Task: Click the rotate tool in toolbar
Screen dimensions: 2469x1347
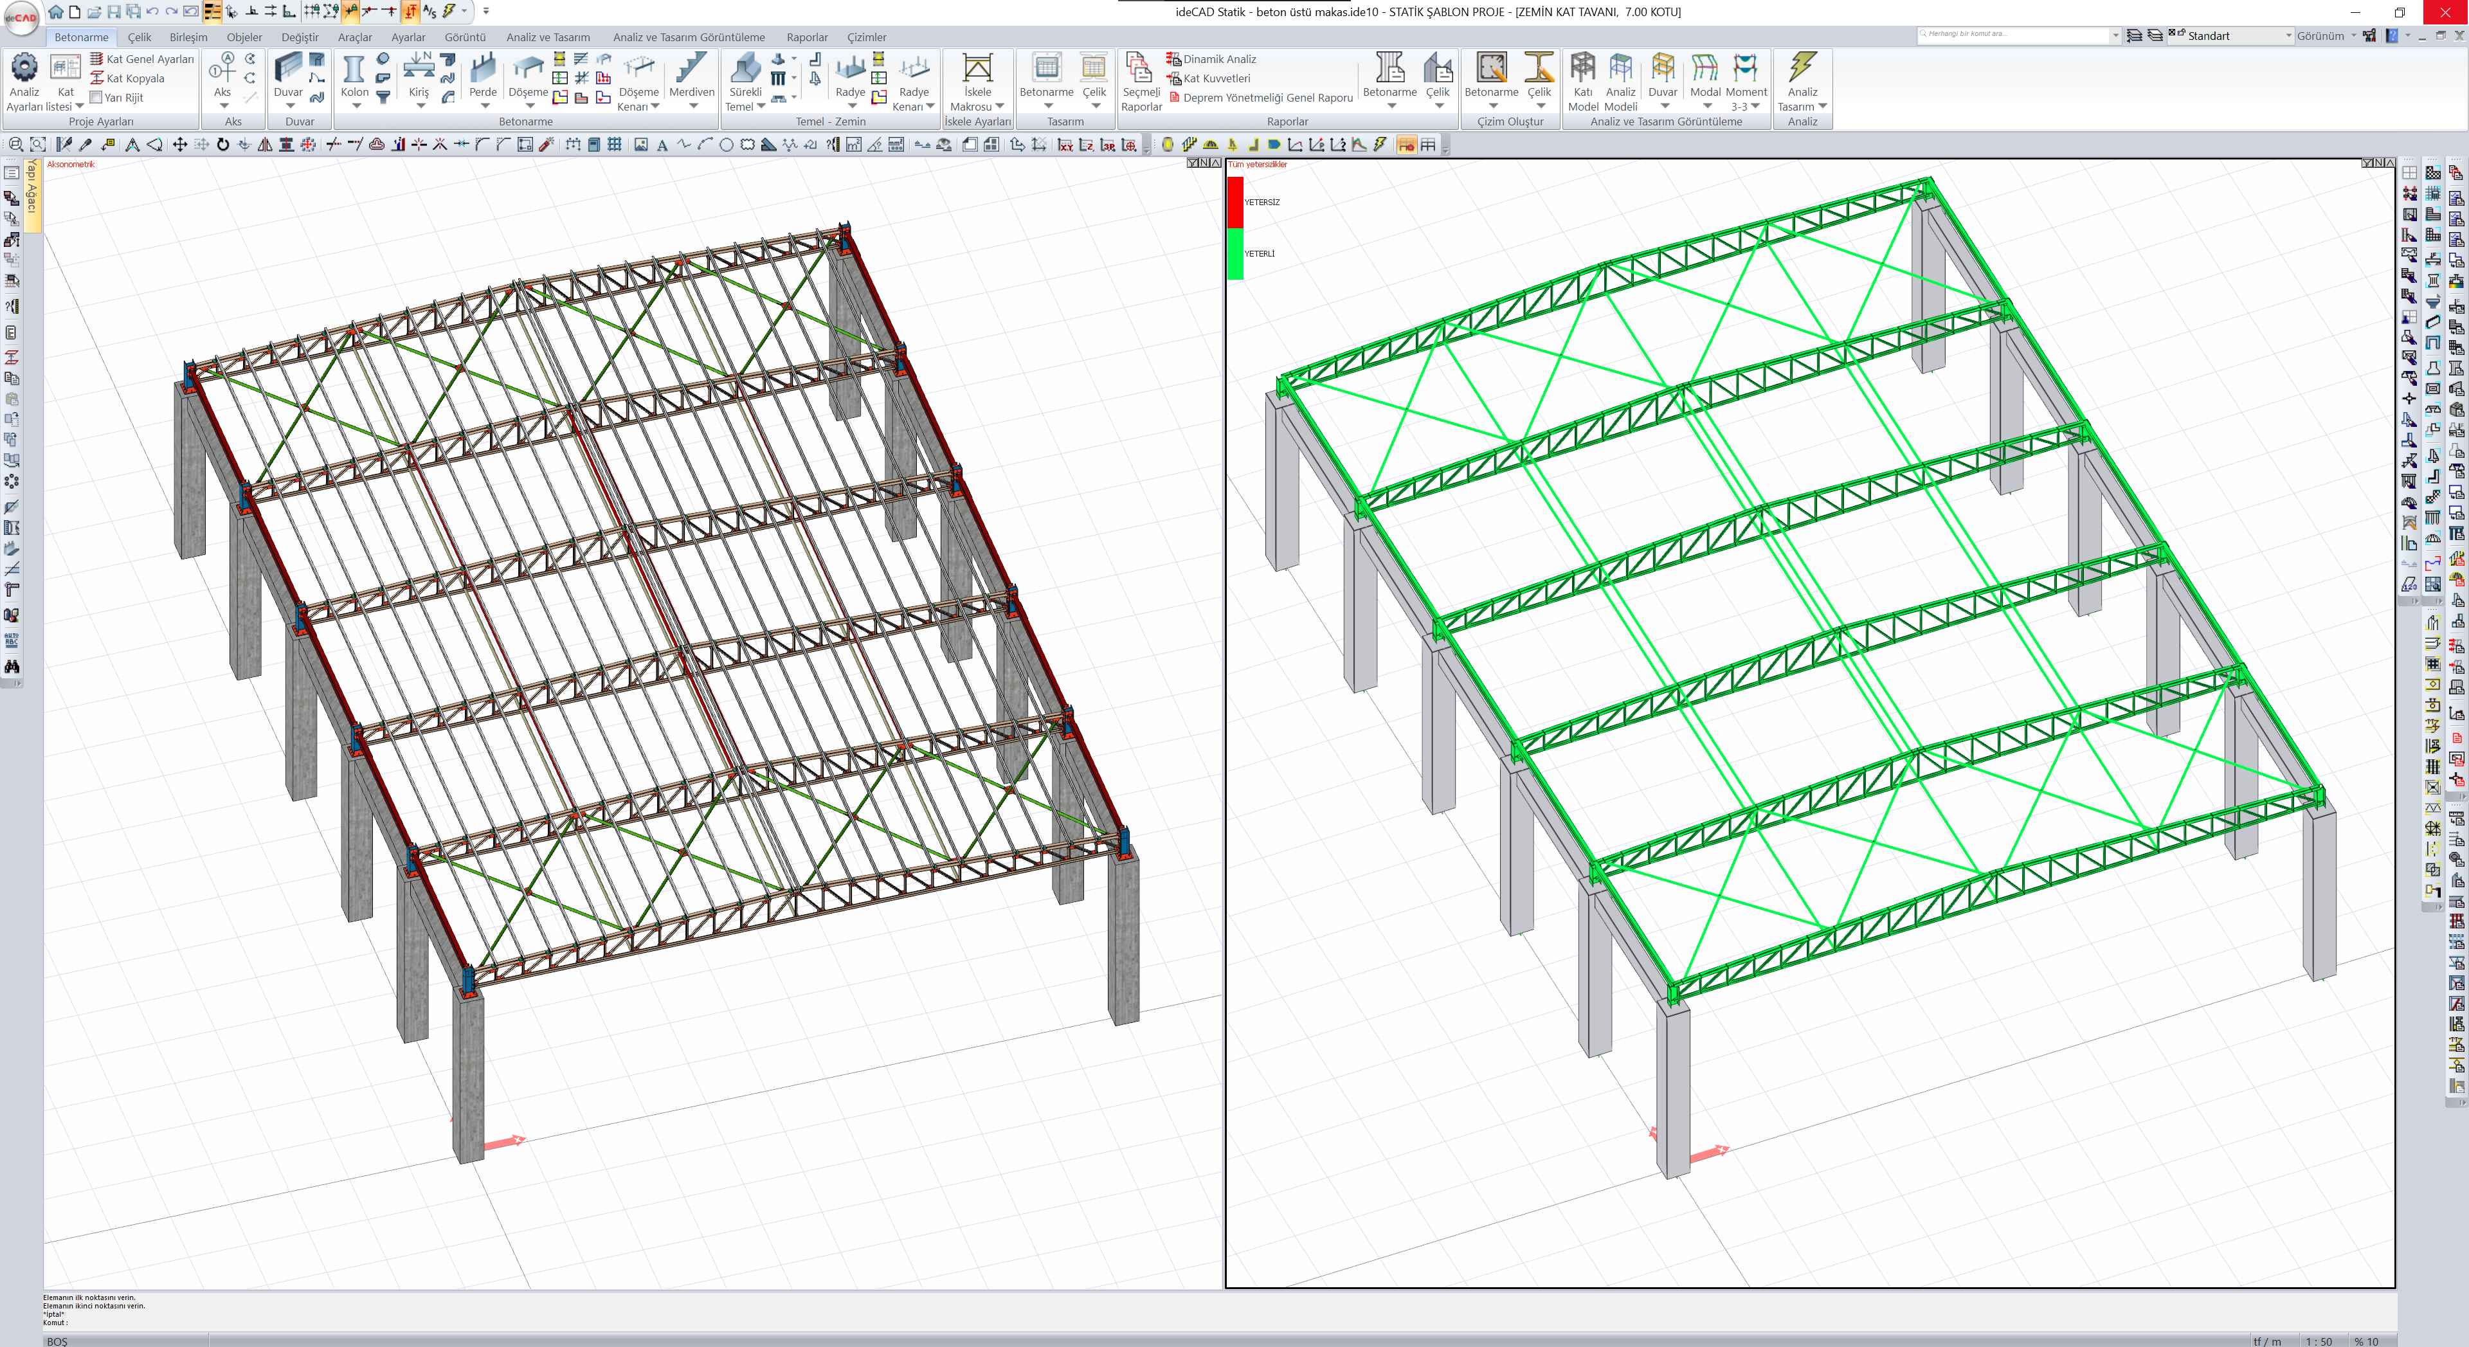Action: (x=222, y=145)
